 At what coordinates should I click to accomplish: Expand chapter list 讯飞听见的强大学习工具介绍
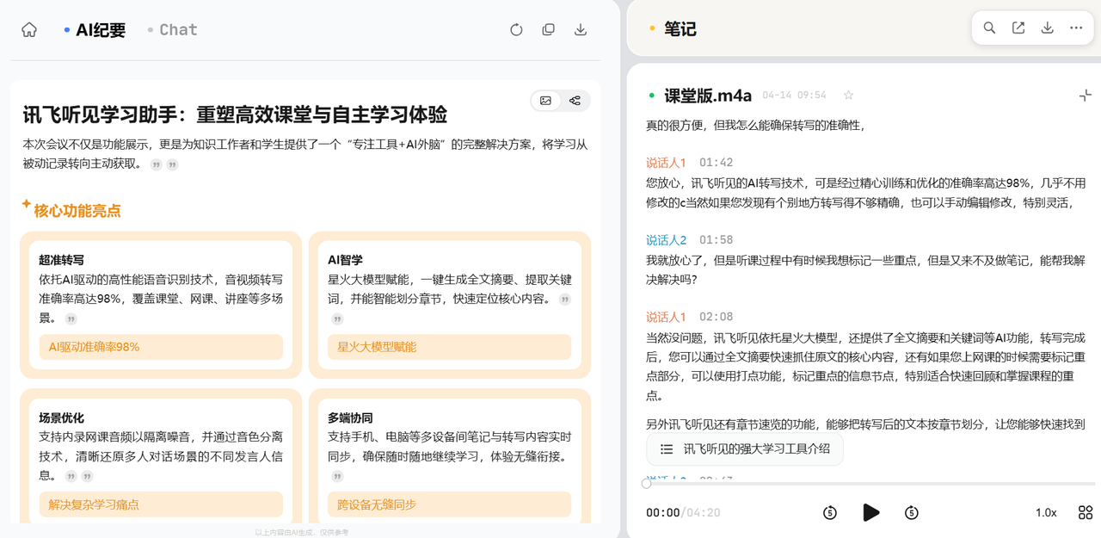coord(745,449)
